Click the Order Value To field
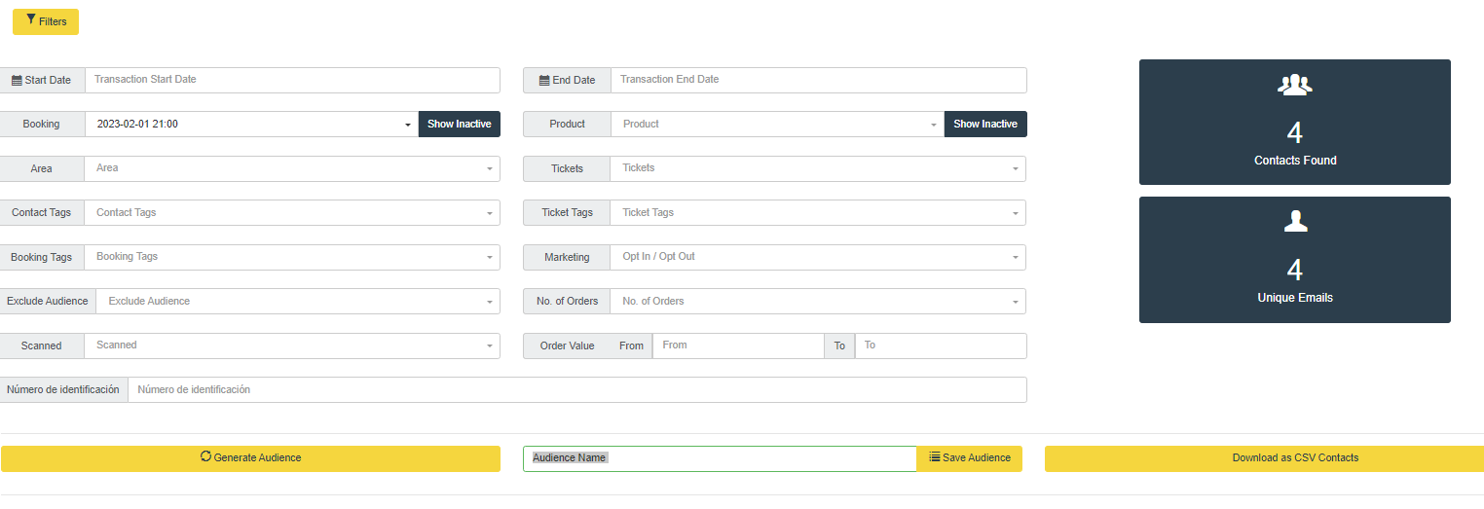1484x509 pixels. [x=941, y=345]
